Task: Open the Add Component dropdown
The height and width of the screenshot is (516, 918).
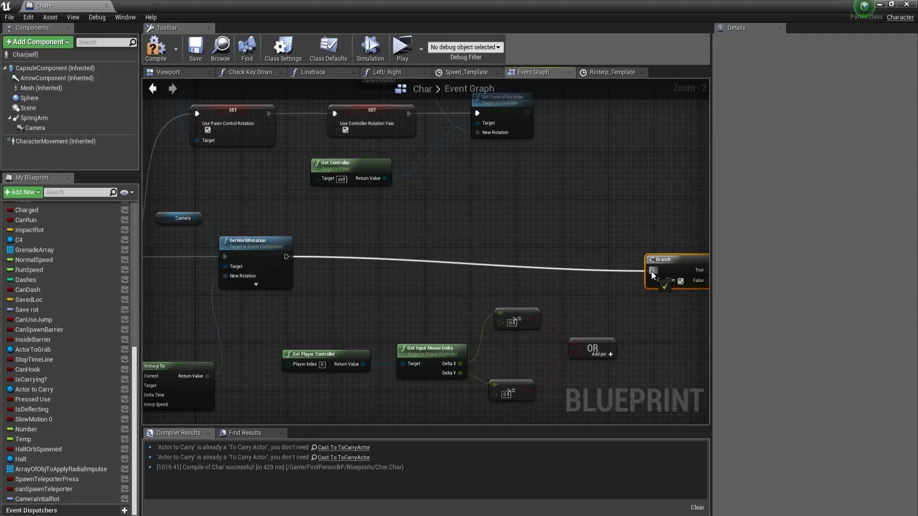Action: 37,42
